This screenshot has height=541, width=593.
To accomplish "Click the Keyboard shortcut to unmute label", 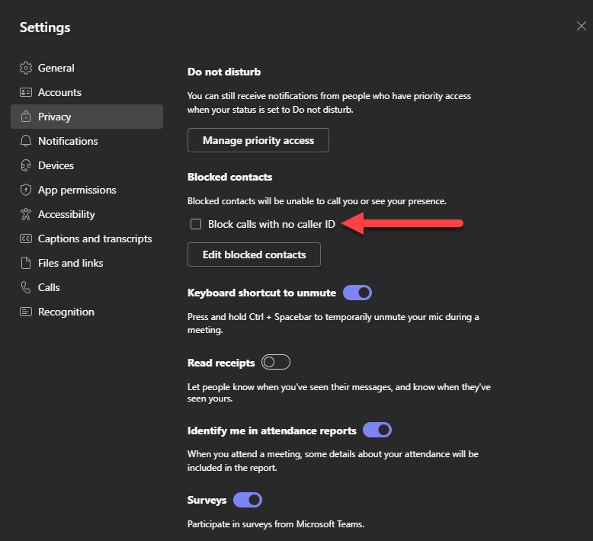I will point(261,293).
